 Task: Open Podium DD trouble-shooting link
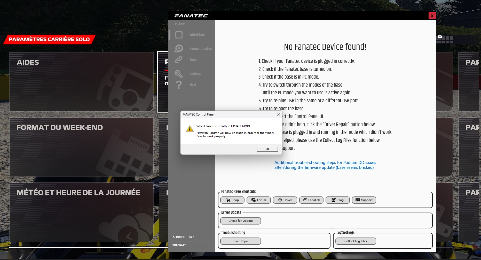325,165
